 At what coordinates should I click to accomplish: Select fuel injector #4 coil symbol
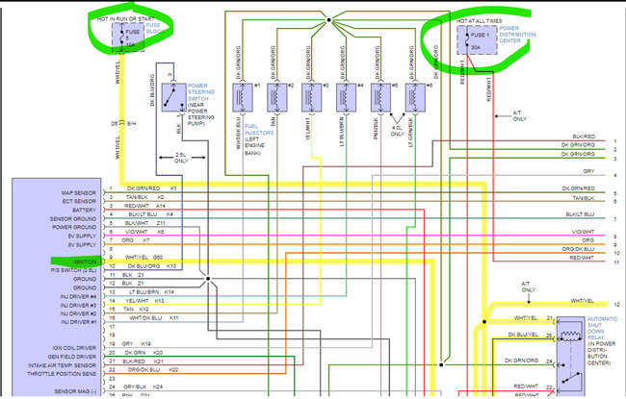coord(346,97)
